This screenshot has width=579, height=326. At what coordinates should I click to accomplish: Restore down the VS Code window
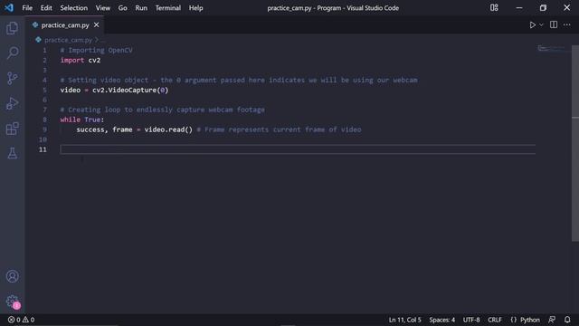[543, 7]
